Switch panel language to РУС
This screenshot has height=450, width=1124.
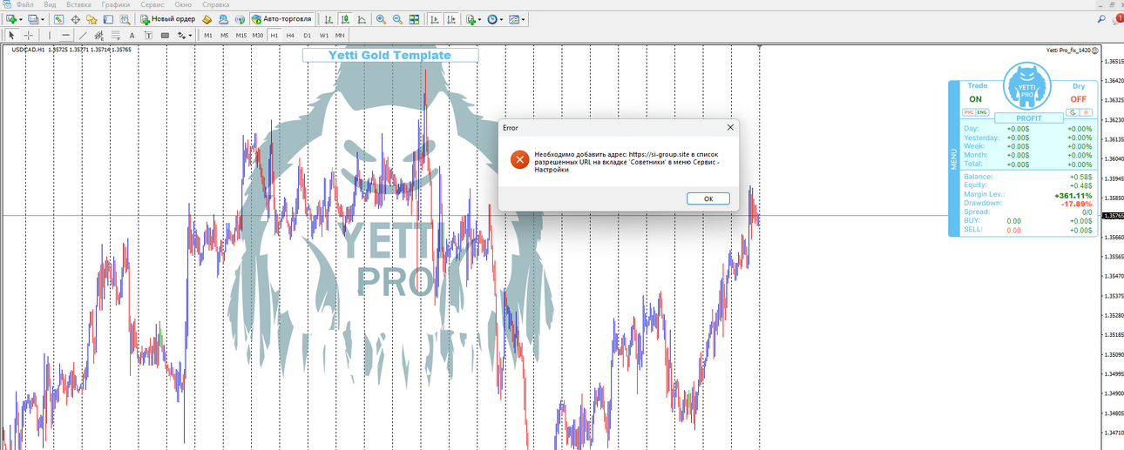pos(968,112)
